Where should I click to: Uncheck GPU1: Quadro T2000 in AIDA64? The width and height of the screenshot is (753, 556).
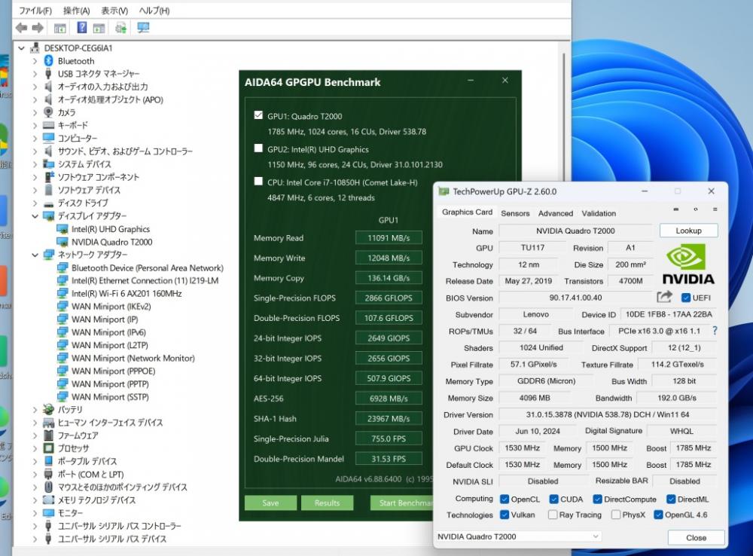point(258,115)
